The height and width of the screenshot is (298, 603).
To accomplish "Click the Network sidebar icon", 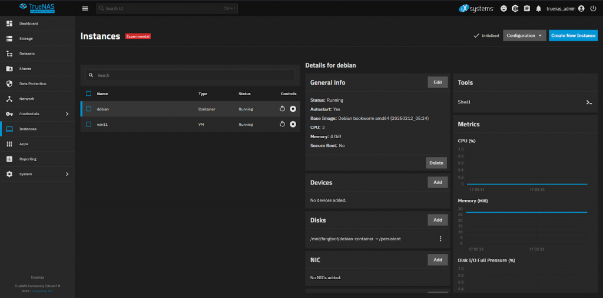I will [x=9, y=99].
